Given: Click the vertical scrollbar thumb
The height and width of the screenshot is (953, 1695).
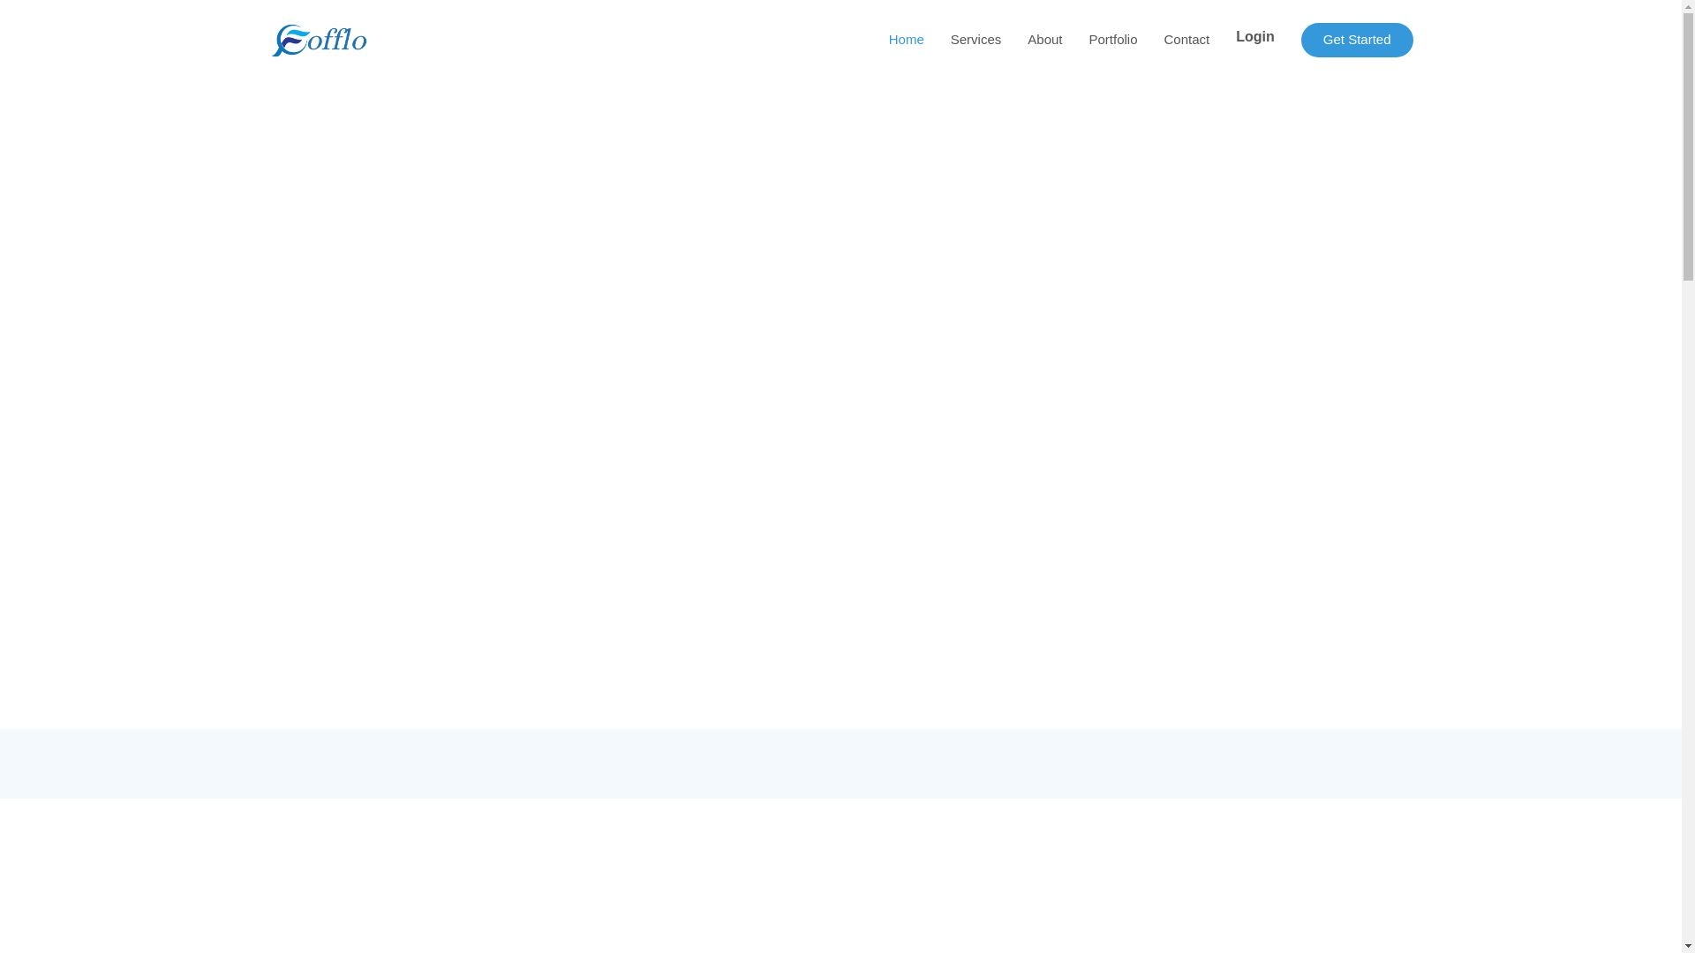Looking at the screenshot, I should (1688, 147).
